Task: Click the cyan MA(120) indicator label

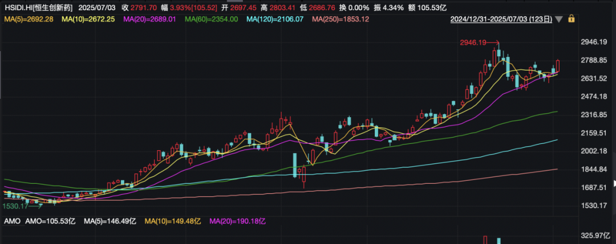Action: [276, 20]
